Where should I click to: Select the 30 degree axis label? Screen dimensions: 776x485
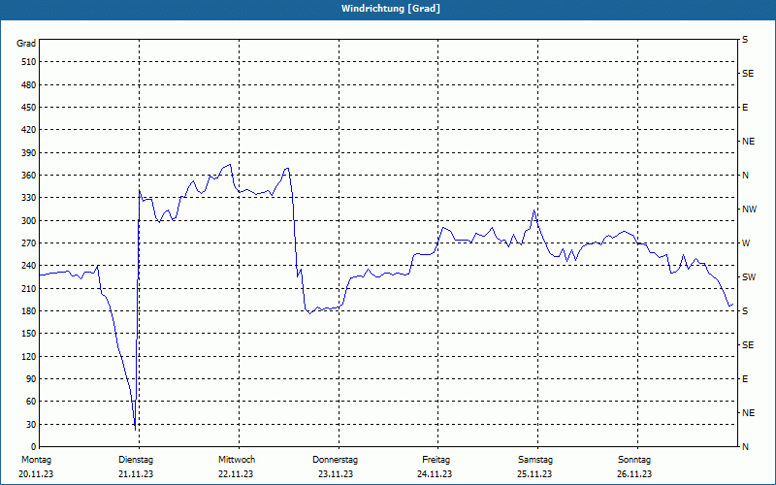click(x=30, y=424)
